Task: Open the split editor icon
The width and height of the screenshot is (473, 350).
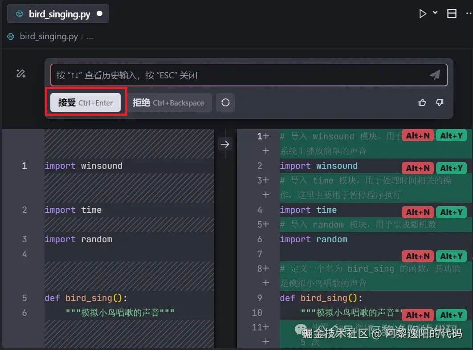Action: tap(452, 13)
